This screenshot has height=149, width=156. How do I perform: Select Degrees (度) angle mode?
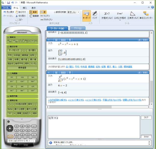click(x=43, y=12)
